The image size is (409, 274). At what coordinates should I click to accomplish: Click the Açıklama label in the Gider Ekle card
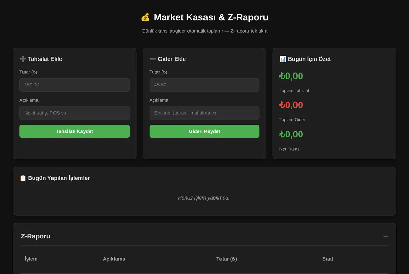(x=159, y=100)
